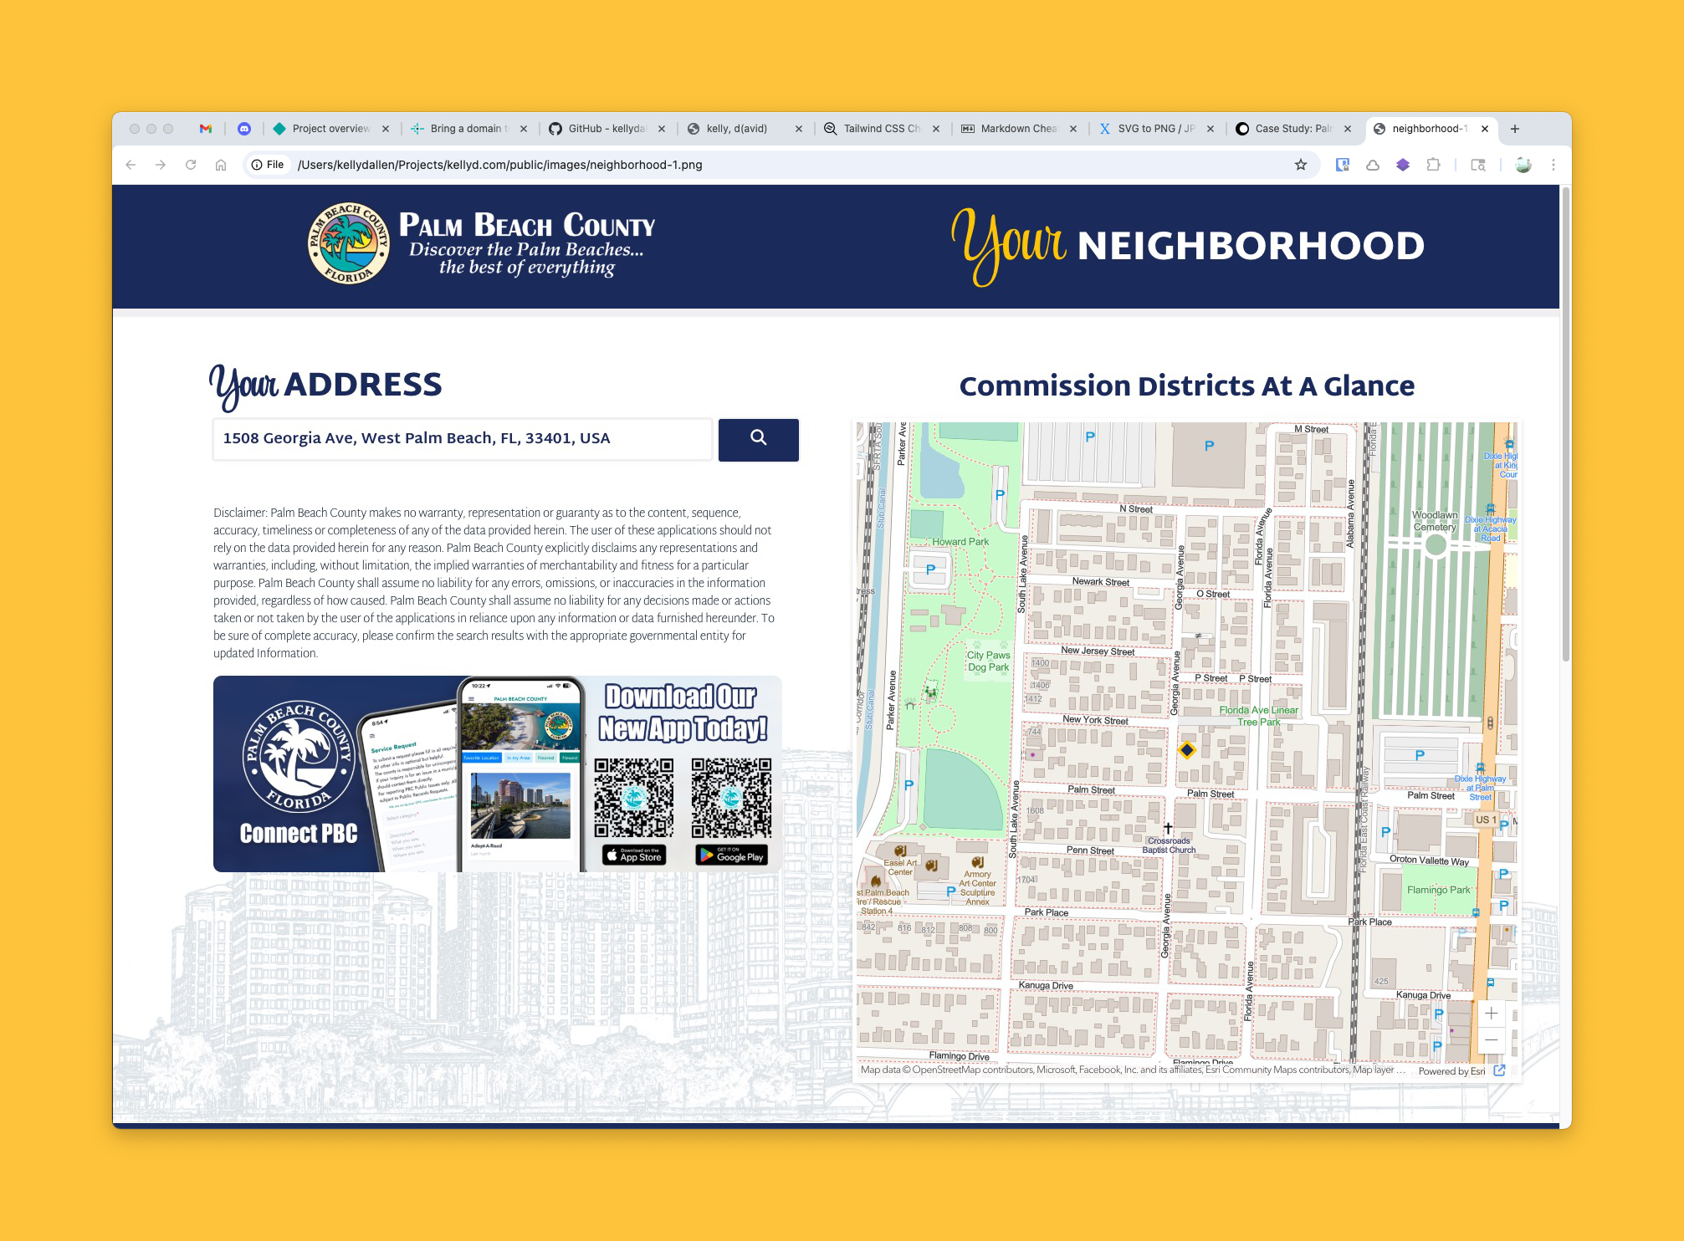Open the Powered by Esri external link icon

point(1498,1070)
